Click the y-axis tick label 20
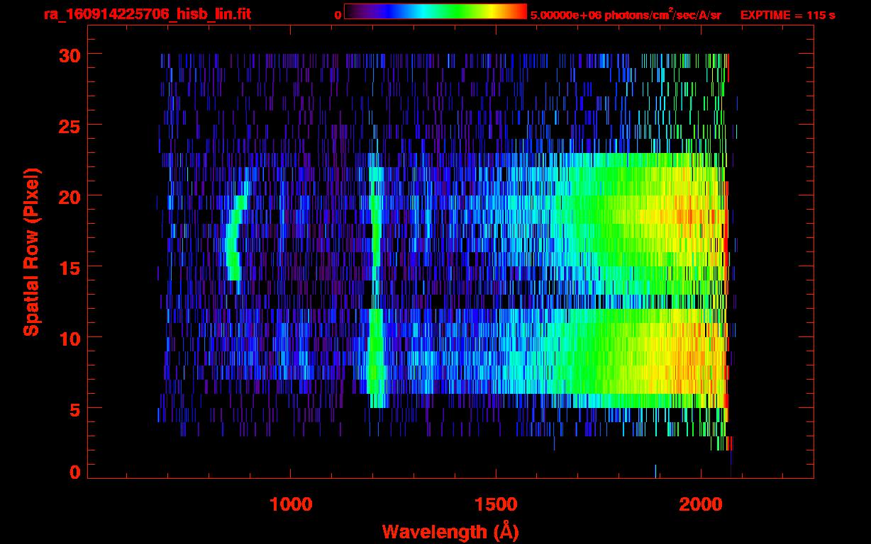This screenshot has width=871, height=544. click(69, 196)
